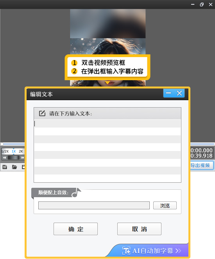This screenshot has height=259, width=215.
Task: Click the 确定 confirm button
Action: [x=75, y=229]
